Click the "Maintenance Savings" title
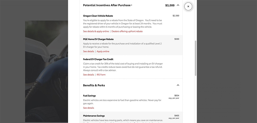The height and width of the screenshot is (123, 257). pos(94,116)
